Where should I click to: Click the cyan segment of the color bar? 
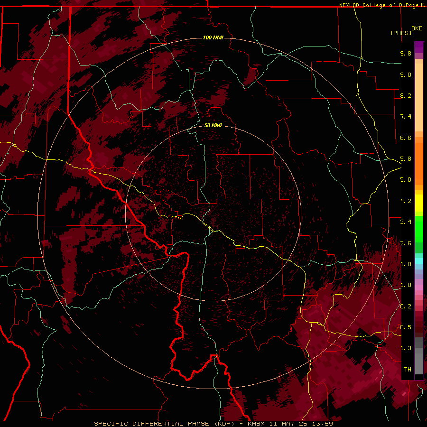pos(419,261)
